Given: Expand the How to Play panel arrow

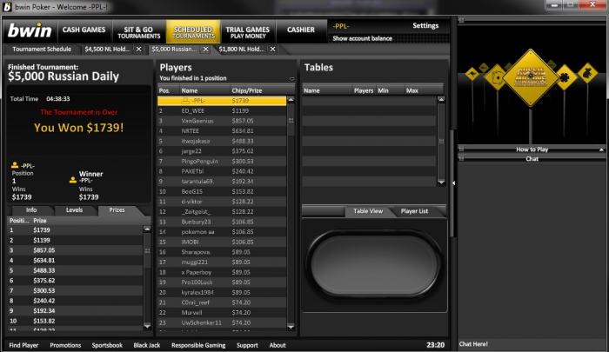Looking at the screenshot, I should click(x=601, y=149).
